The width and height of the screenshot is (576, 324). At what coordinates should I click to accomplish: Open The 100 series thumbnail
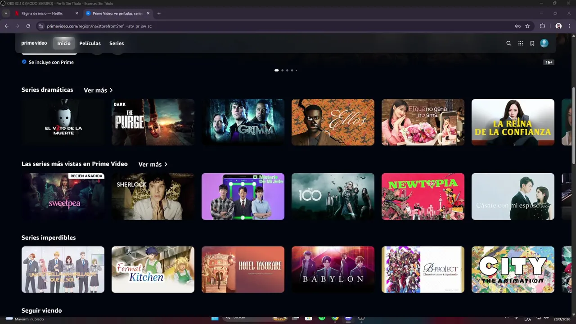point(333,197)
